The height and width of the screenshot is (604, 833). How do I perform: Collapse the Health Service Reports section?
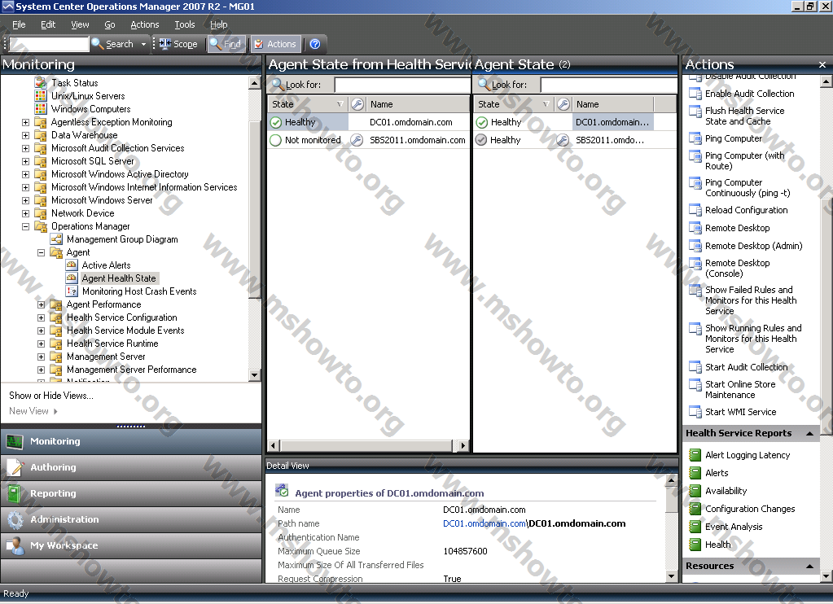click(809, 434)
